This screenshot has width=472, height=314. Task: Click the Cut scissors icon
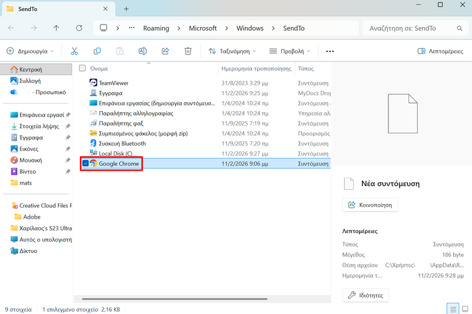tap(74, 51)
